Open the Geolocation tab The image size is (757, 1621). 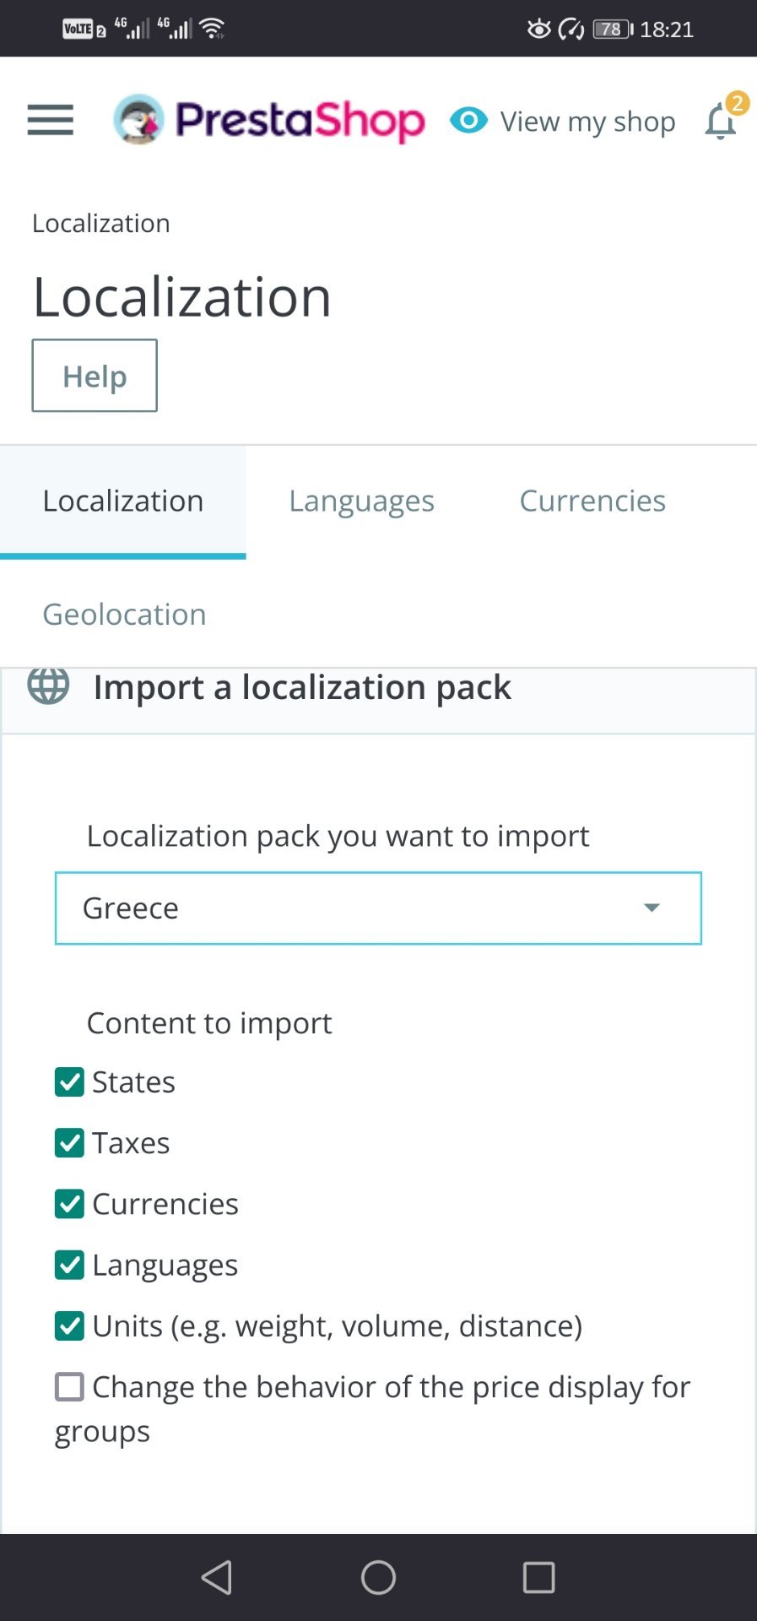[x=124, y=614]
